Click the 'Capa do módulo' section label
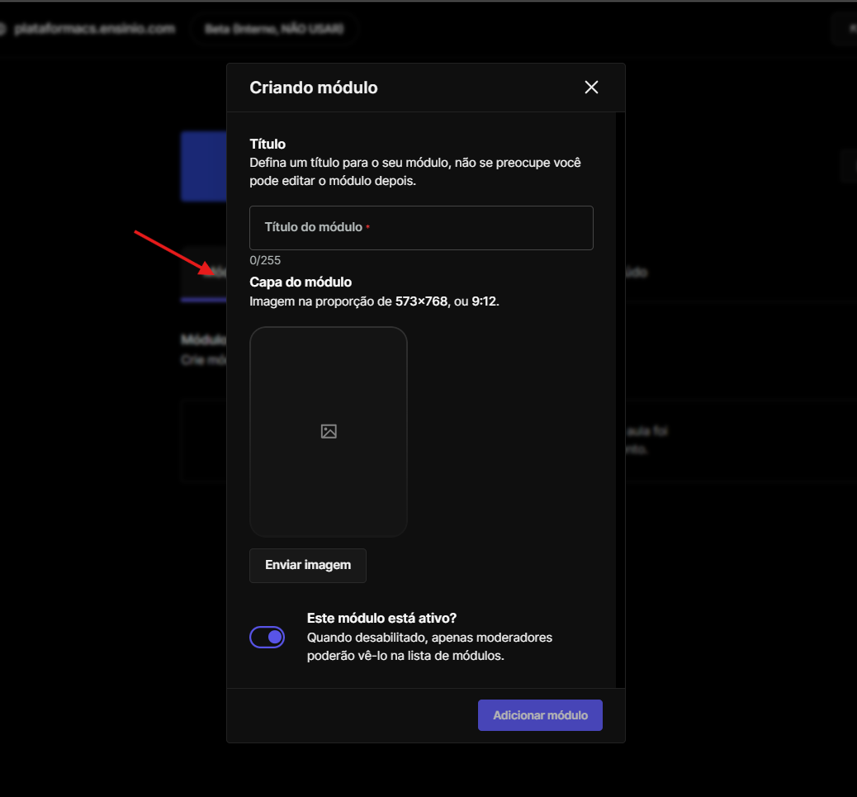Image resolution: width=857 pixels, height=797 pixels. (301, 282)
